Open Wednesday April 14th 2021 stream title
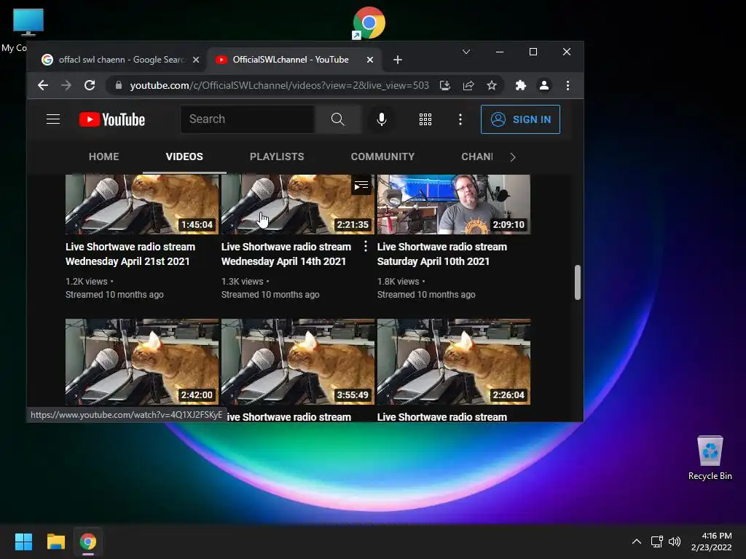Screen dimensions: 746x559 tap(286, 254)
